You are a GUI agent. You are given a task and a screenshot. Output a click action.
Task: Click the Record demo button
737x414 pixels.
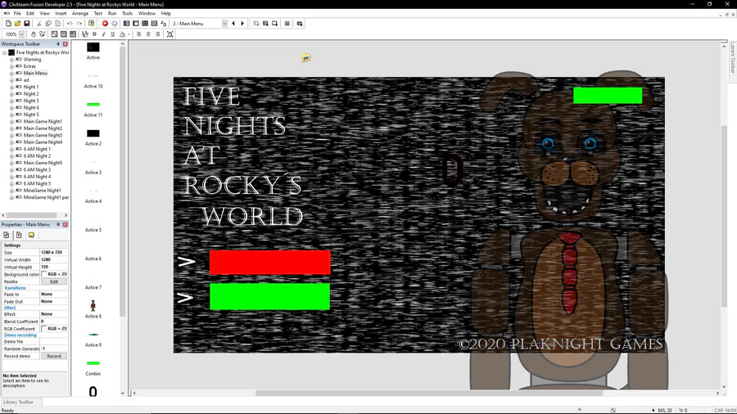click(x=54, y=356)
